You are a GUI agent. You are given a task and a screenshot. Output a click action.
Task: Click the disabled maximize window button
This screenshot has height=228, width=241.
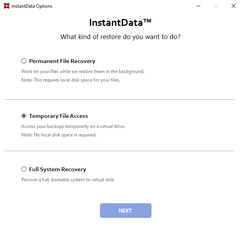pyautogui.click(x=216, y=6)
